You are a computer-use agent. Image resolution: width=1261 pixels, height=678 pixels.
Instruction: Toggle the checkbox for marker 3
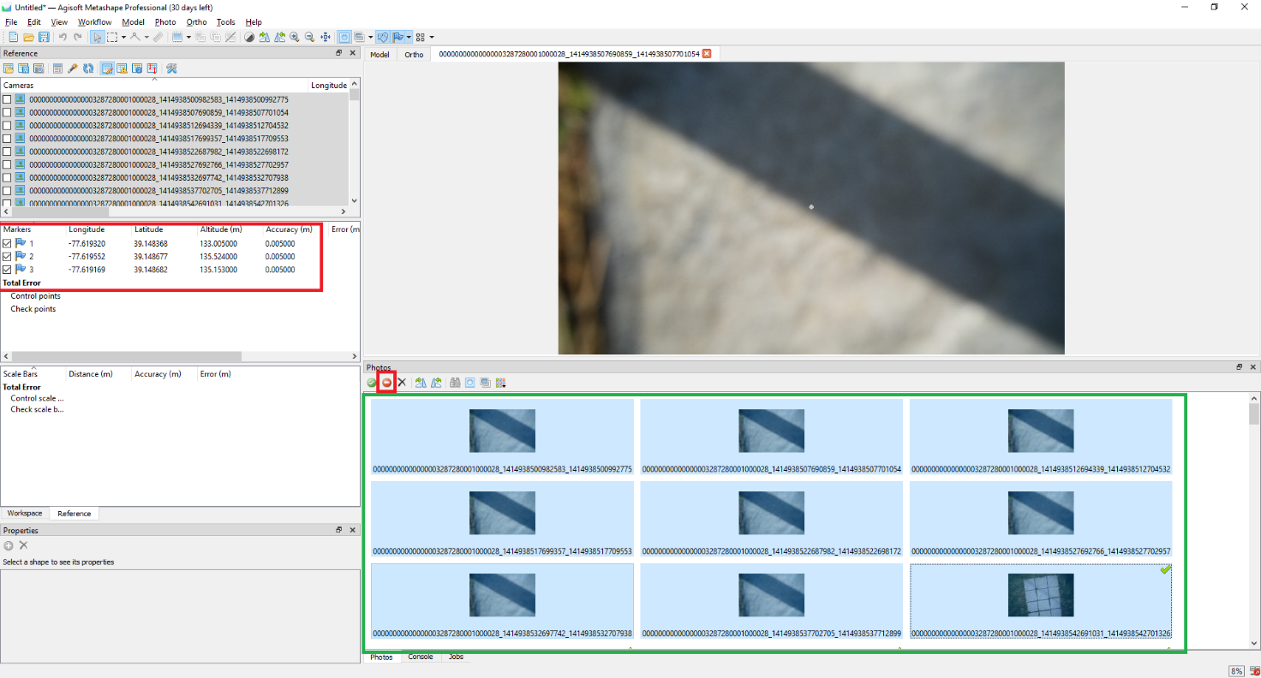[7, 270]
